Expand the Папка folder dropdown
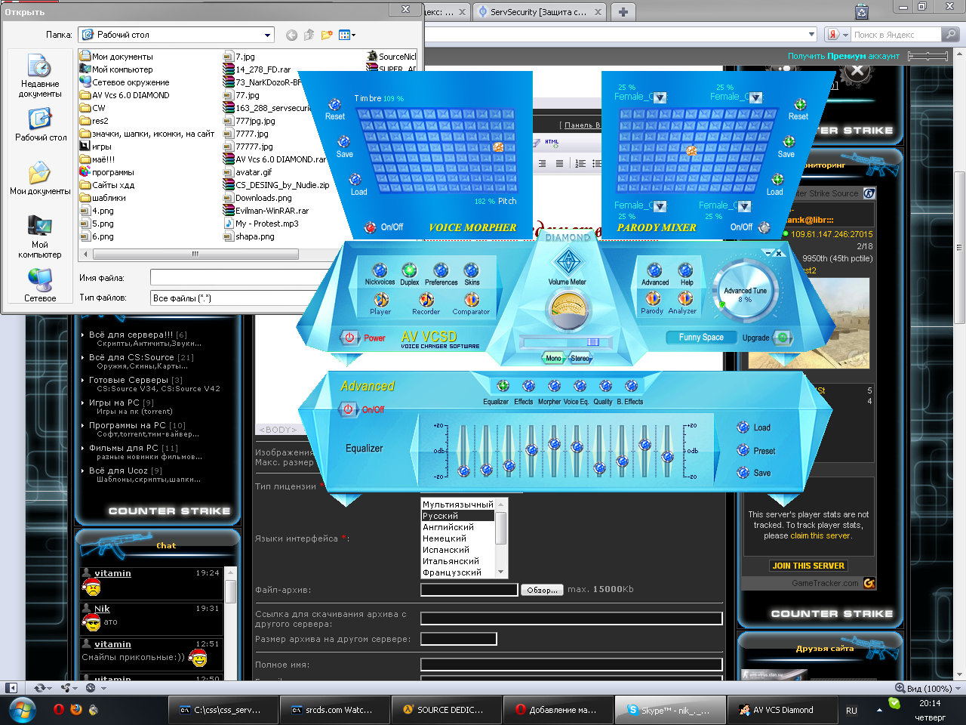Screen dimensions: 966x725 coord(267,35)
